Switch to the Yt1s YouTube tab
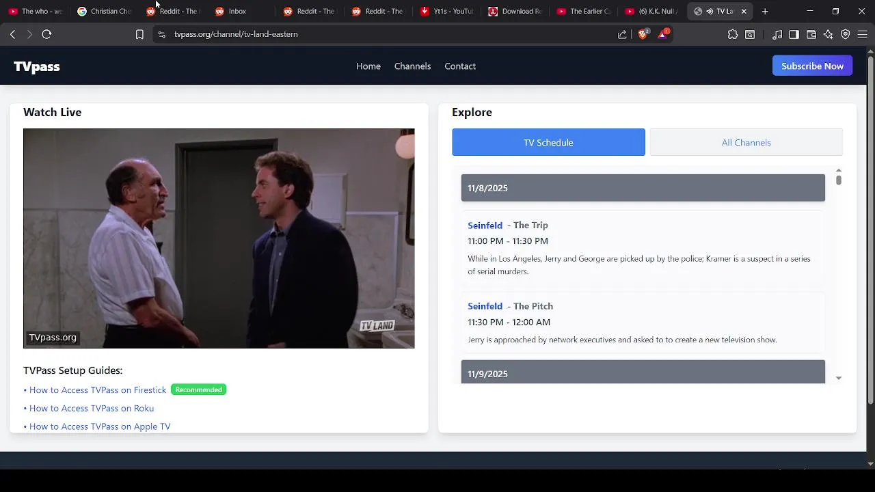Image resolution: width=875 pixels, height=492 pixels. (447, 11)
